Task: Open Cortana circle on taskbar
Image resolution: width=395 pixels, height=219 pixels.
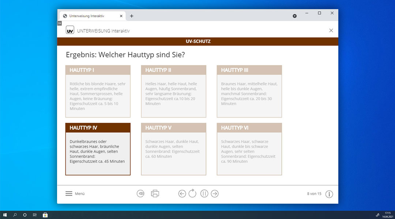Action: click(25, 215)
